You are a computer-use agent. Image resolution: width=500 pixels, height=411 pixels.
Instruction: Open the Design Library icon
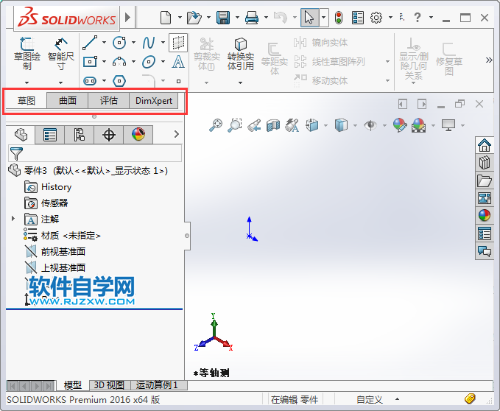click(x=485, y=163)
